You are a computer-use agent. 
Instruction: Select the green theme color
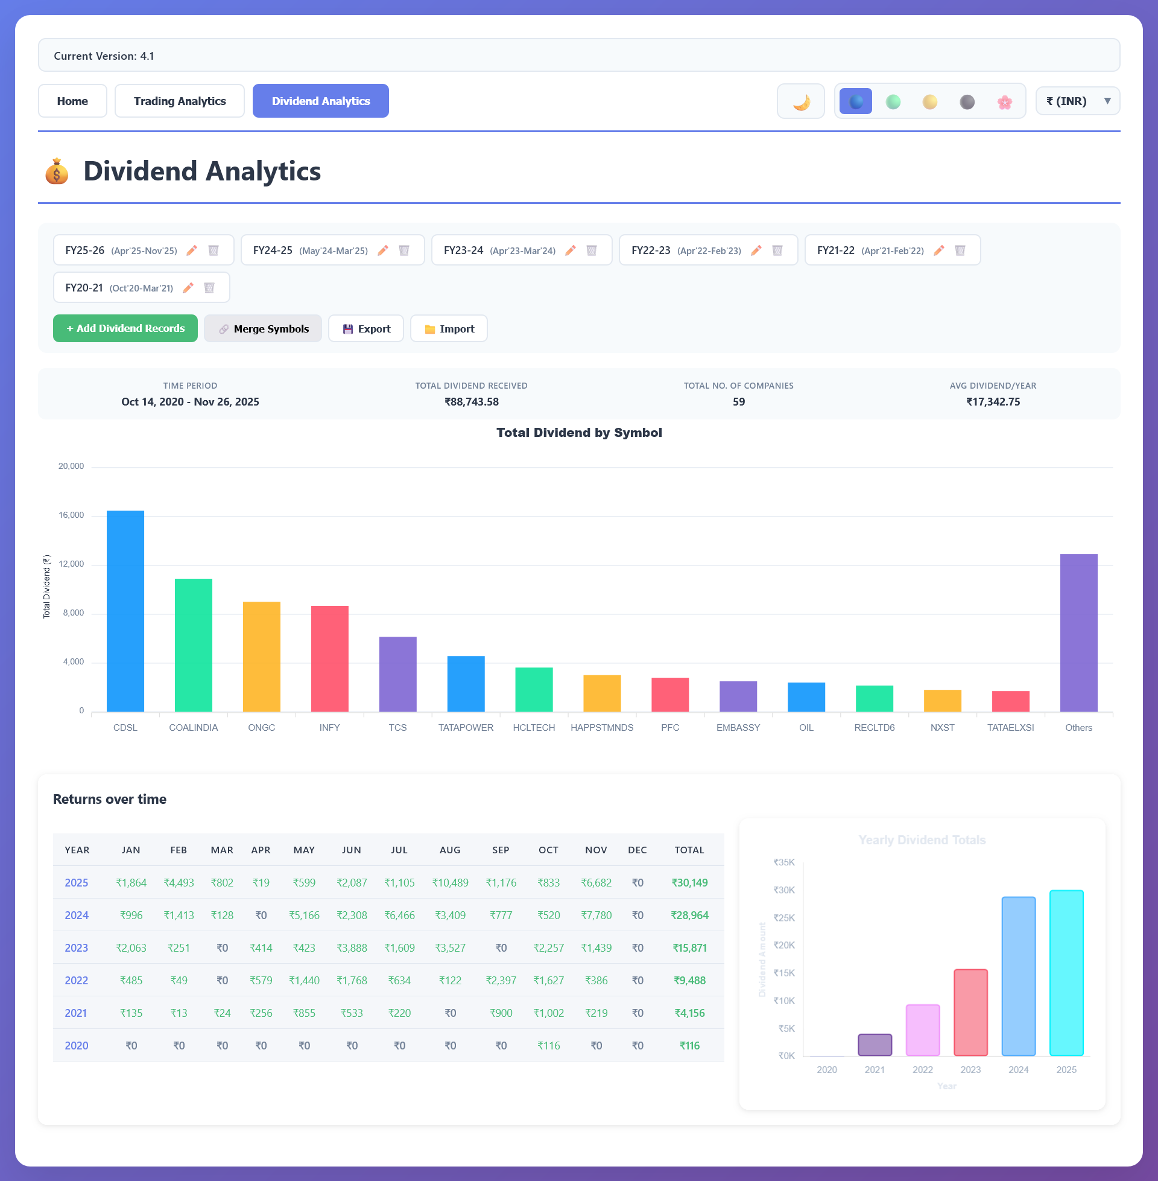[x=893, y=101]
